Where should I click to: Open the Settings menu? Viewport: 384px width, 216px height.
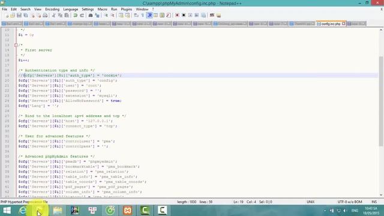(x=88, y=10)
